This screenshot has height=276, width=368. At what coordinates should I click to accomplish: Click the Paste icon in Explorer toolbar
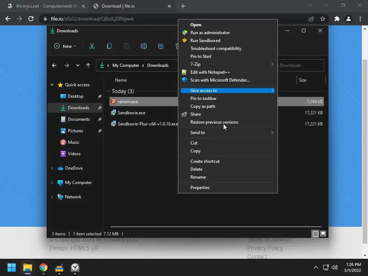point(126,46)
